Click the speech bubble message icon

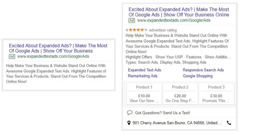[x=130, y=113]
